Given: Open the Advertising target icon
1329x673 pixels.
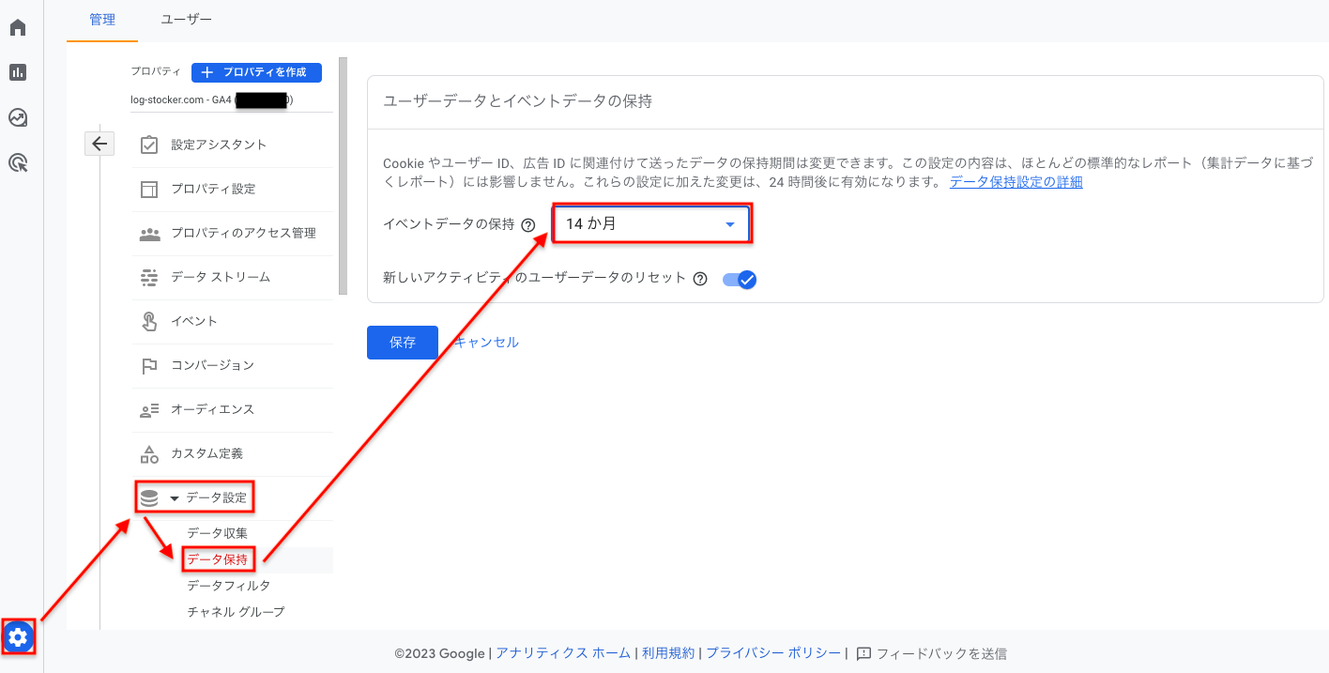Looking at the screenshot, I should pyautogui.click(x=18, y=163).
